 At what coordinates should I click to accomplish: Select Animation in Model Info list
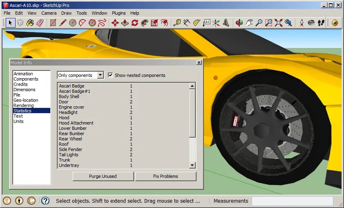23,74
